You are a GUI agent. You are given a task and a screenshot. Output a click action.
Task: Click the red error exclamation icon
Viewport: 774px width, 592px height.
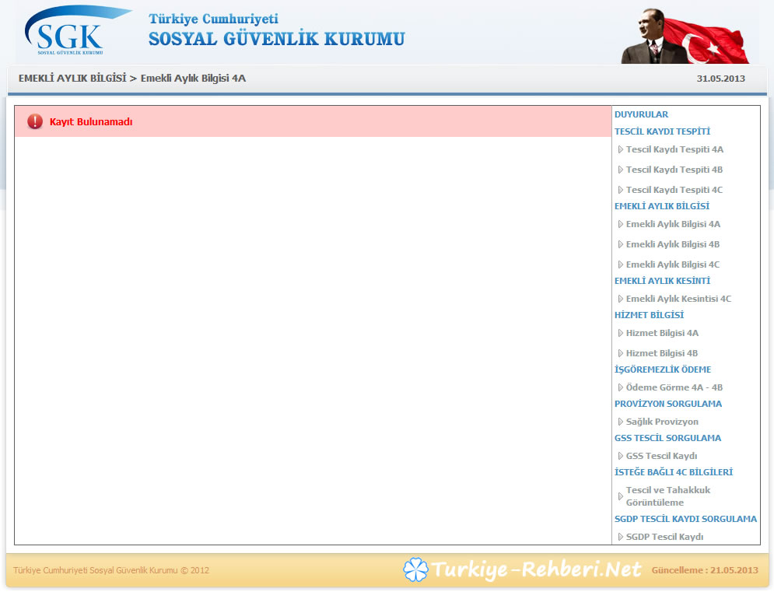click(x=35, y=121)
